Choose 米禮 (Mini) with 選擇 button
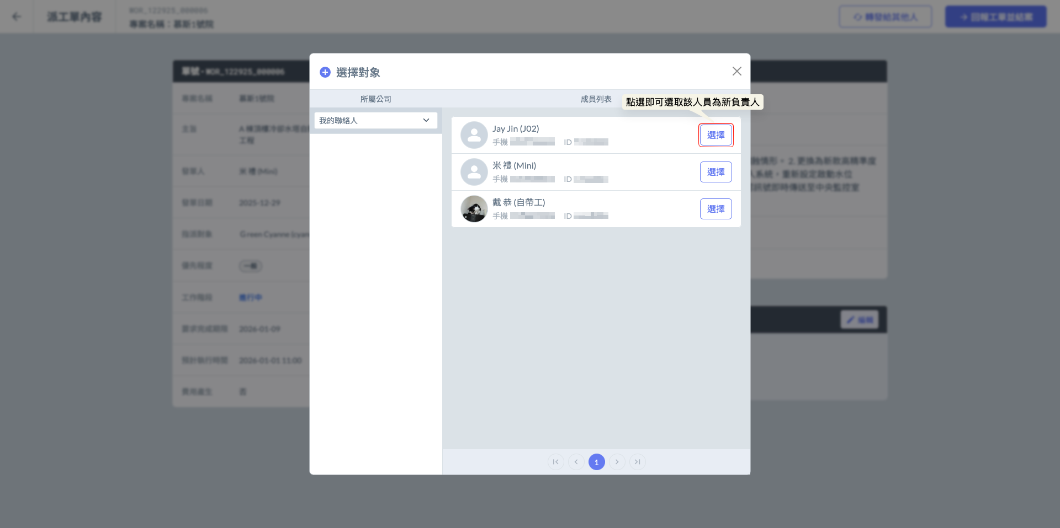Viewport: 1060px width, 528px height. [x=715, y=172]
